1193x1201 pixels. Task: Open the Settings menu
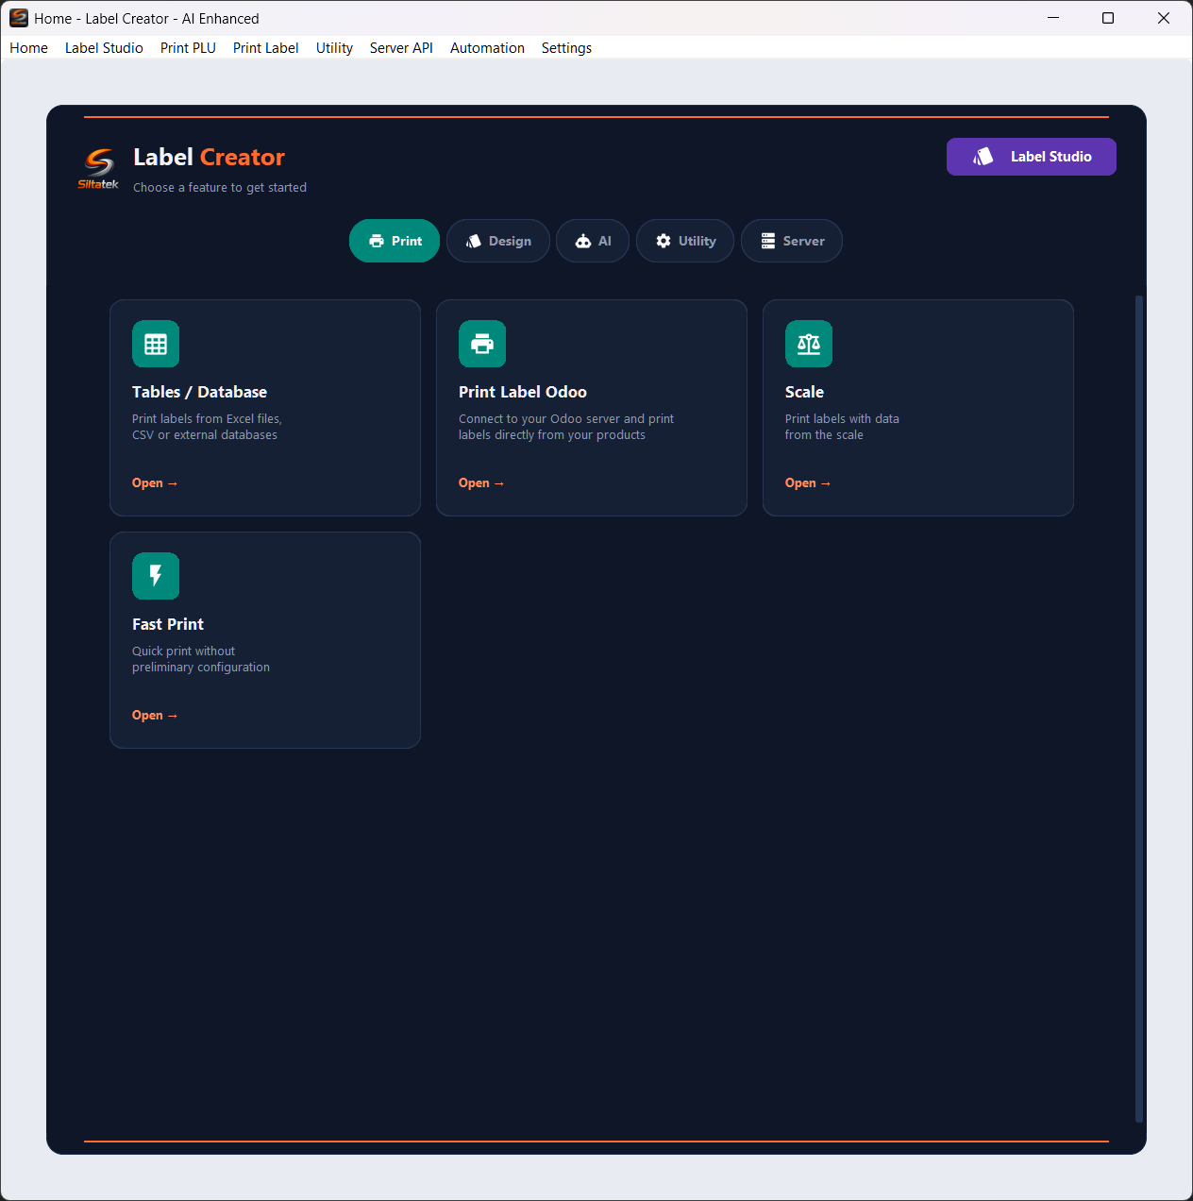point(566,48)
